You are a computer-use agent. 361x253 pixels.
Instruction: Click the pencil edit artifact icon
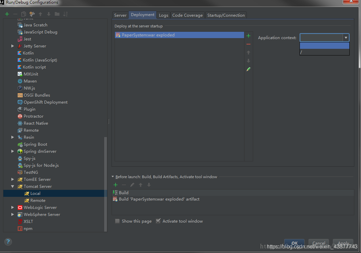pyautogui.click(x=248, y=69)
